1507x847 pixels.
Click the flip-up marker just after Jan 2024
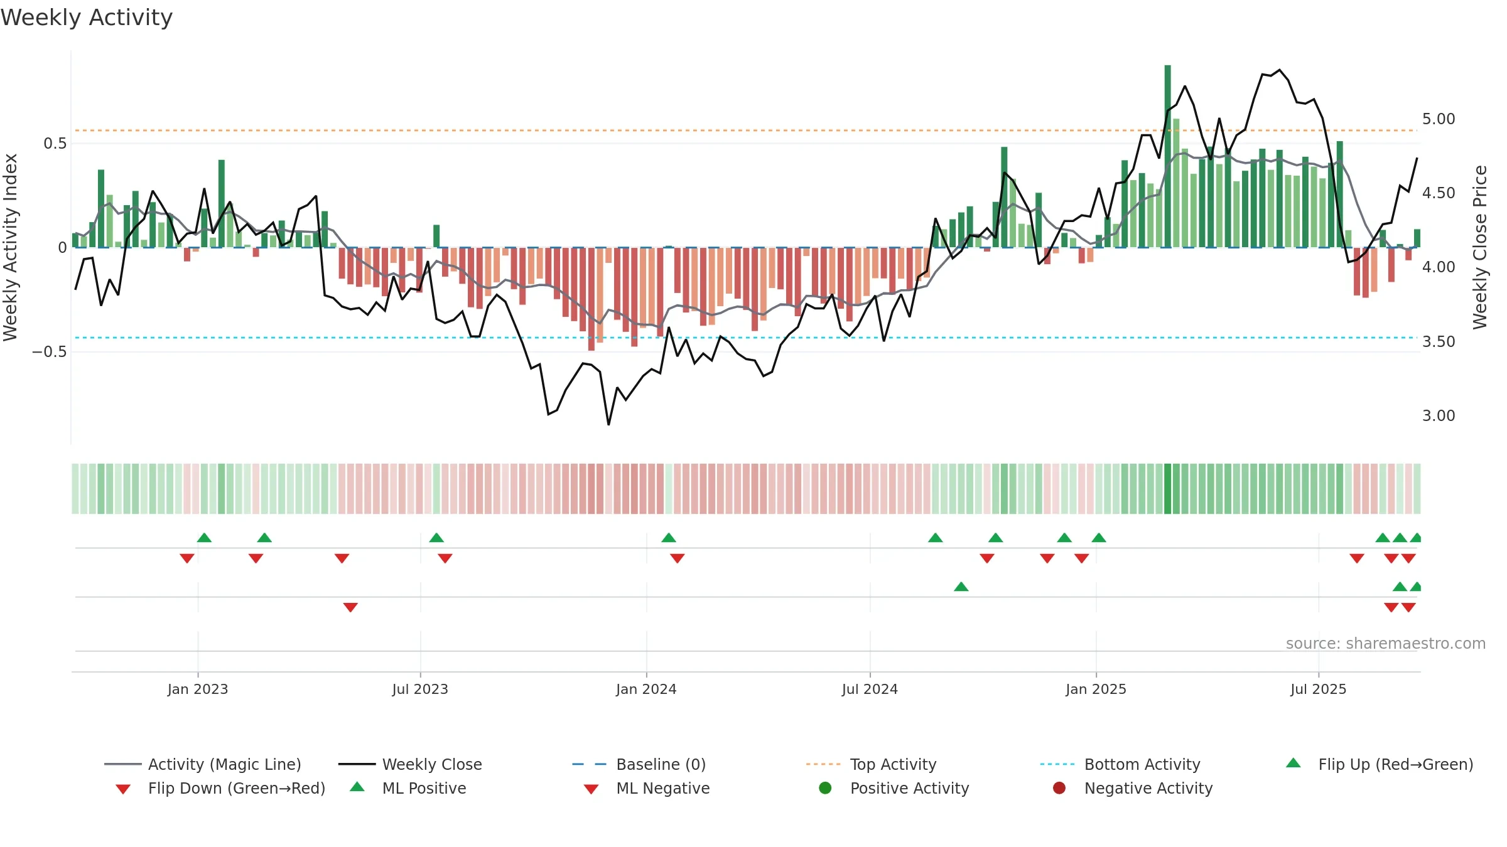point(669,538)
